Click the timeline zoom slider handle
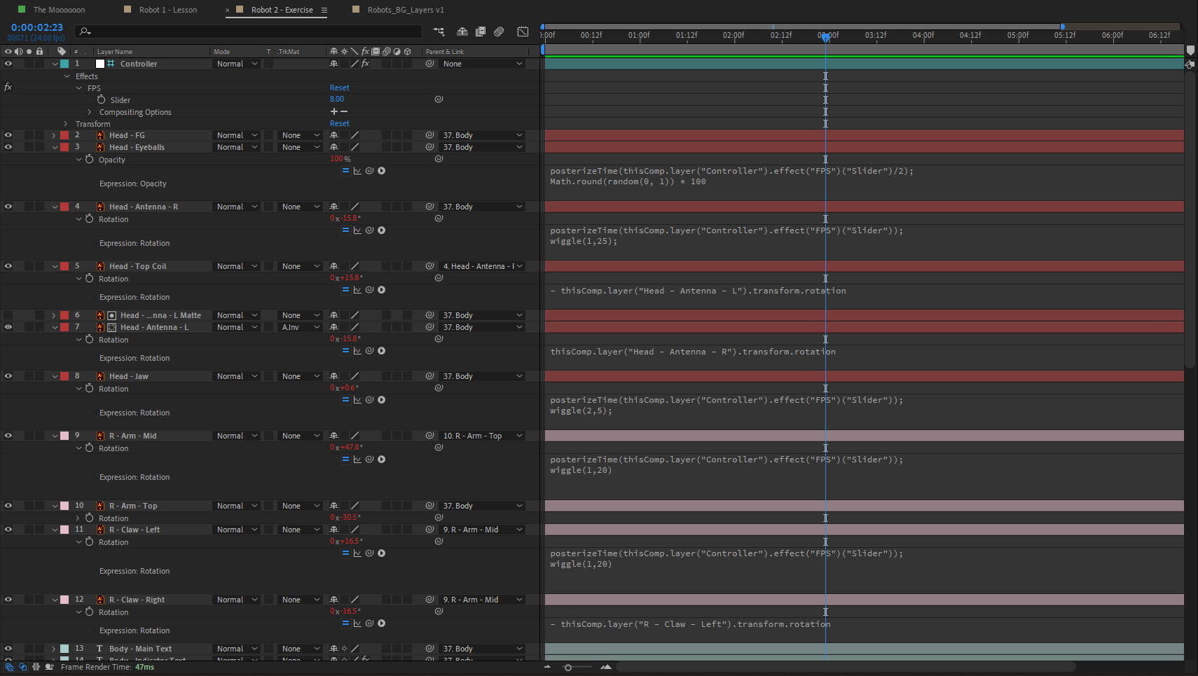This screenshot has width=1198, height=676. [568, 668]
